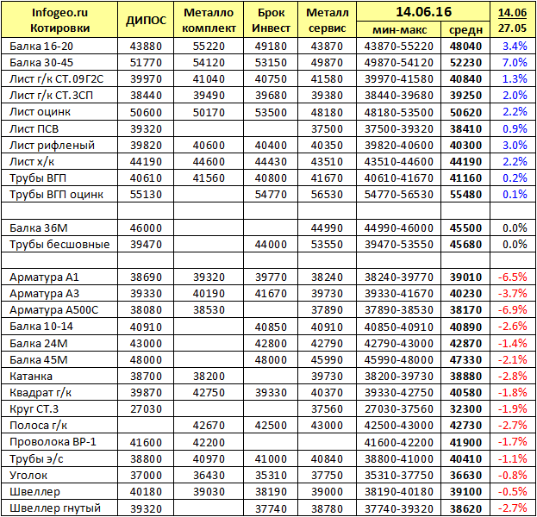Click the средн subheader
537x517 pixels.
click(x=465, y=30)
